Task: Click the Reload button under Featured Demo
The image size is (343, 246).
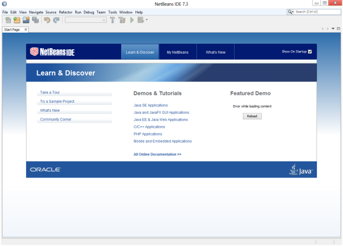Action: click(x=252, y=116)
